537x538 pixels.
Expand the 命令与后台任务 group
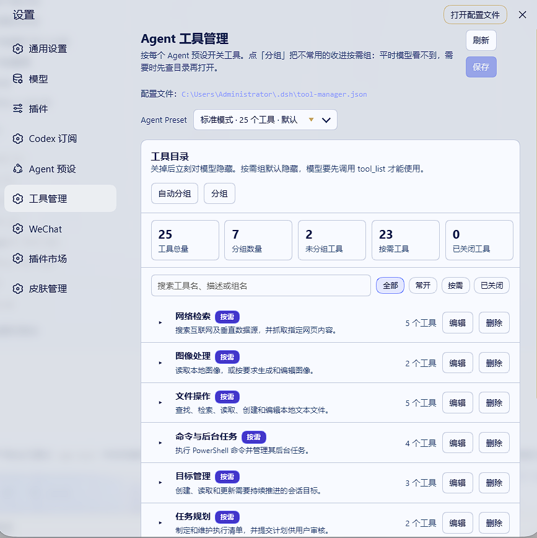[160, 443]
